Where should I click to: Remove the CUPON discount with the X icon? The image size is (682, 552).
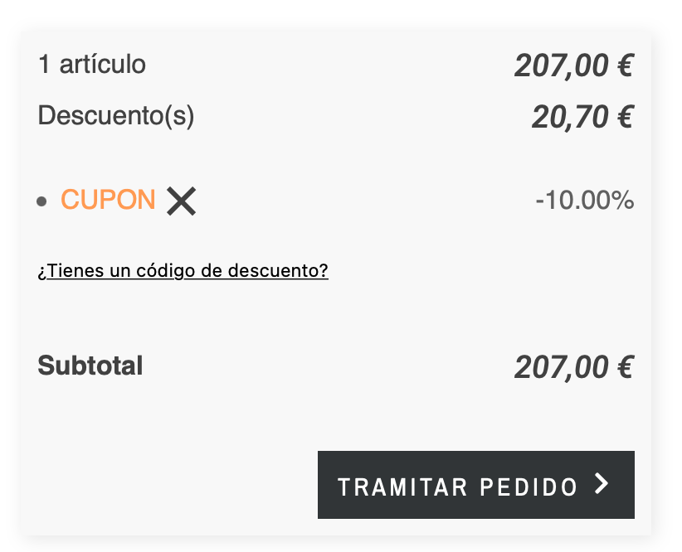181,201
